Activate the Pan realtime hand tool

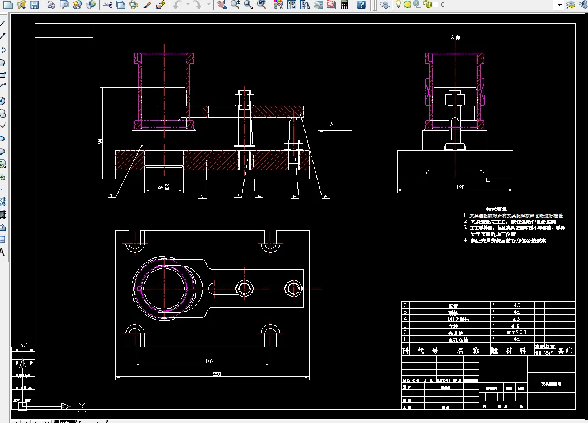(x=223, y=5)
